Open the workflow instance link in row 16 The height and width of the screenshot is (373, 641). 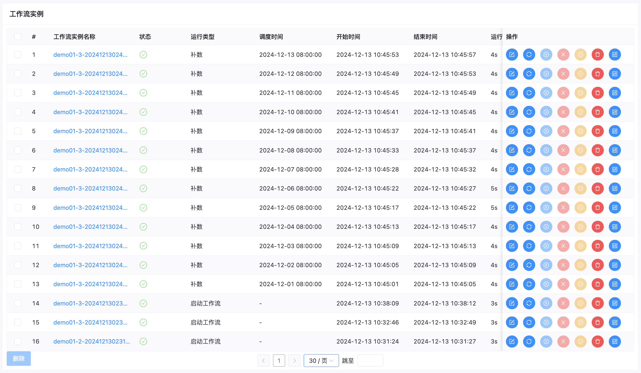(91, 341)
